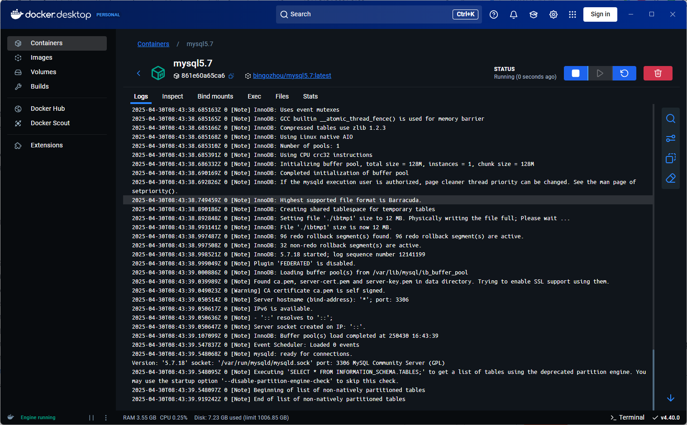Image resolution: width=687 pixels, height=425 pixels.
Task: Click the RAM 3.55 GB usage text
Action: 140,417
